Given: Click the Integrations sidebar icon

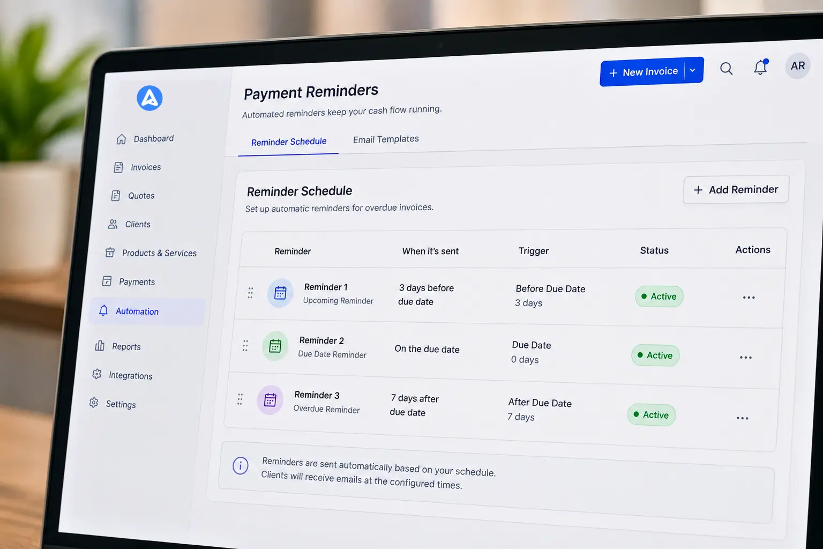Looking at the screenshot, I should click(96, 374).
